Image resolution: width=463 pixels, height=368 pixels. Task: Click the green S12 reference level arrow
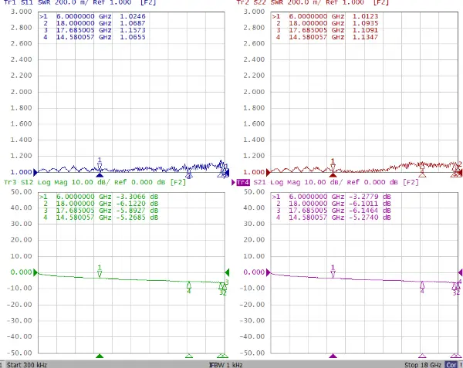pyautogui.click(x=35, y=272)
